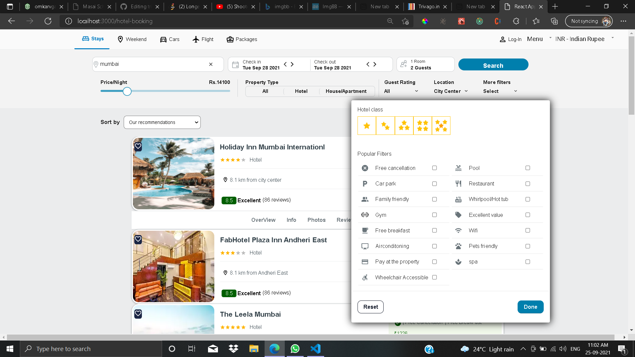Viewport: 635px width, 357px height.
Task: Check the Wifi filter option
Action: [x=528, y=230]
